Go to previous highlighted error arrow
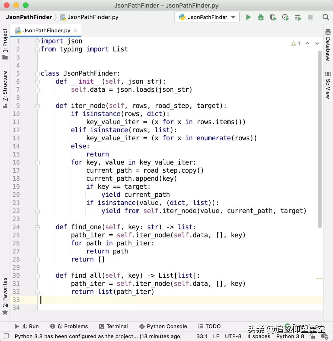This screenshot has width=333, height=341. pos(307,43)
